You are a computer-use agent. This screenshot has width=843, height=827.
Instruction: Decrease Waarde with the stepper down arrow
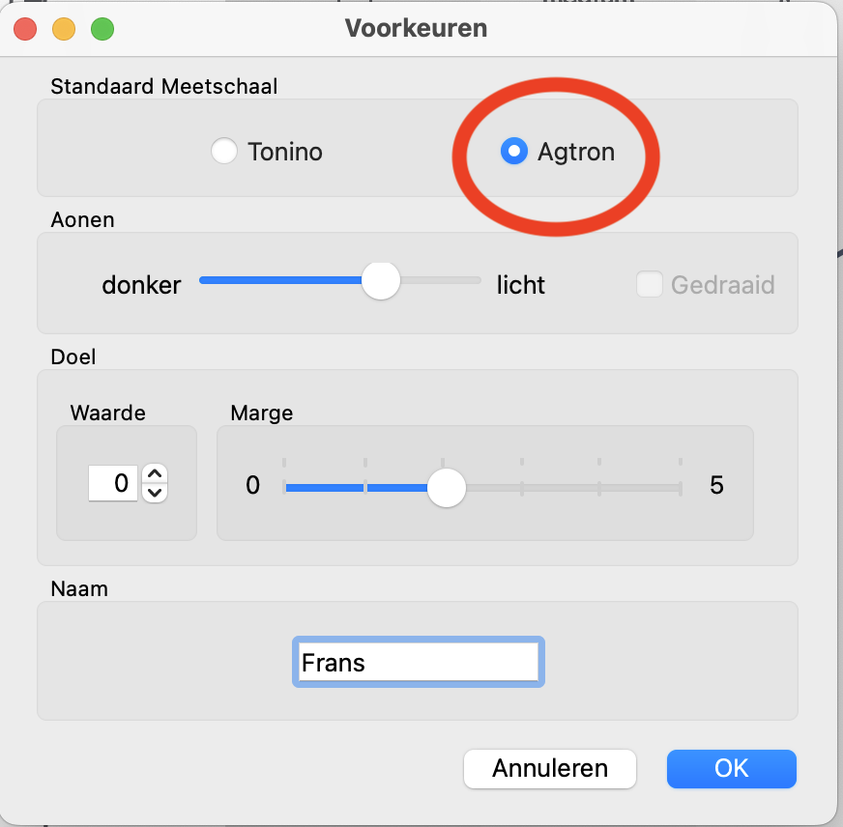click(155, 492)
